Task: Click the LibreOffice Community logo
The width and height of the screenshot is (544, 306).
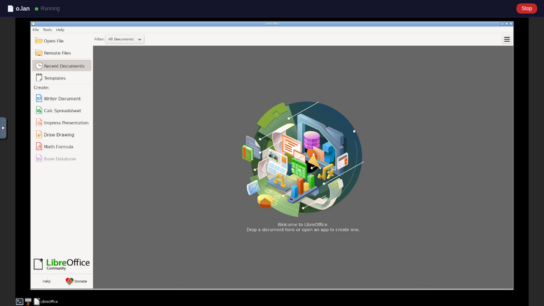Action: [62, 264]
